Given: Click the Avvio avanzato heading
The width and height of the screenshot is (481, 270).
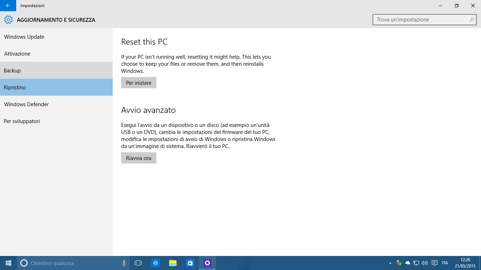Looking at the screenshot, I should [148, 110].
